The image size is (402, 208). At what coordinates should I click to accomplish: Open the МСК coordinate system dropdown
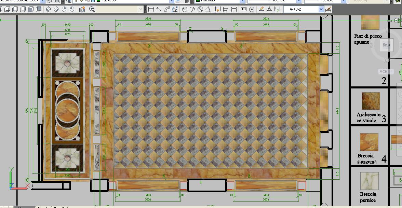pyautogui.click(x=386, y=71)
